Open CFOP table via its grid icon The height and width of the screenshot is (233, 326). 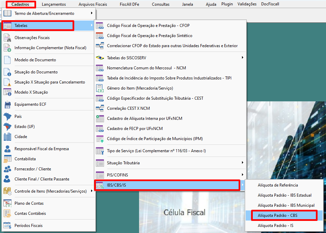click(x=100, y=25)
